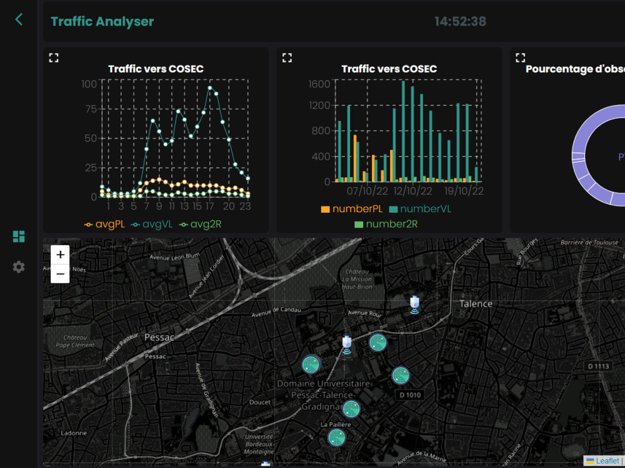Toggle the avgVL legend series
625x468 pixels.
pos(152,225)
